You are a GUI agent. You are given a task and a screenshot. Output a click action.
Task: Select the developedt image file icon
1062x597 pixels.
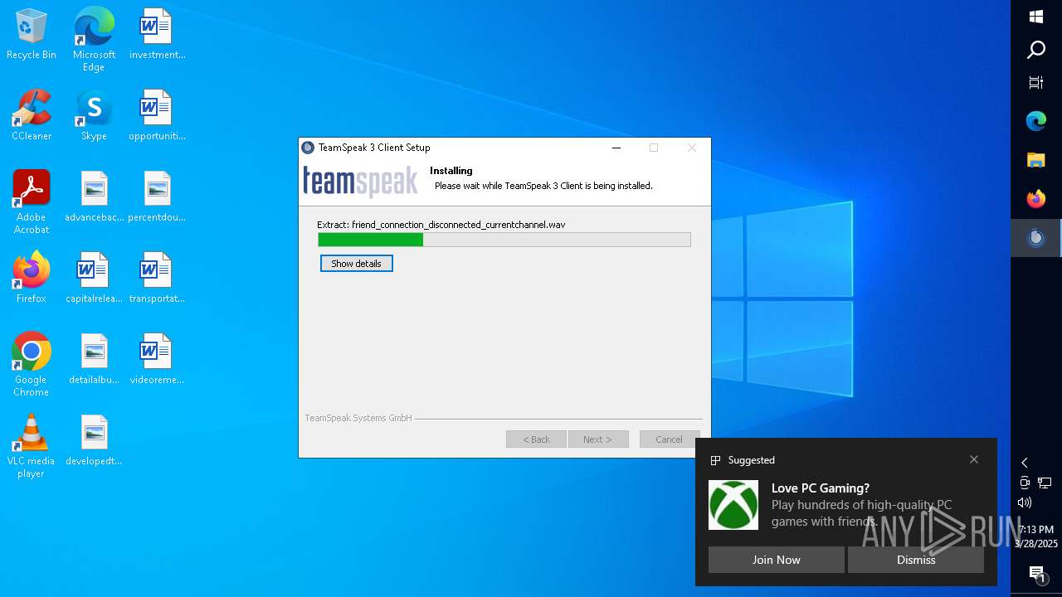coord(94,441)
